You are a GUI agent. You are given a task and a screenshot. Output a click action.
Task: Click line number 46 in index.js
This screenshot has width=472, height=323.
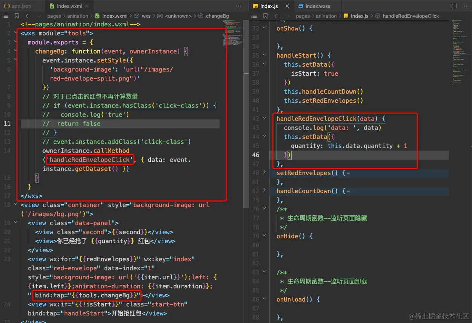point(255,155)
